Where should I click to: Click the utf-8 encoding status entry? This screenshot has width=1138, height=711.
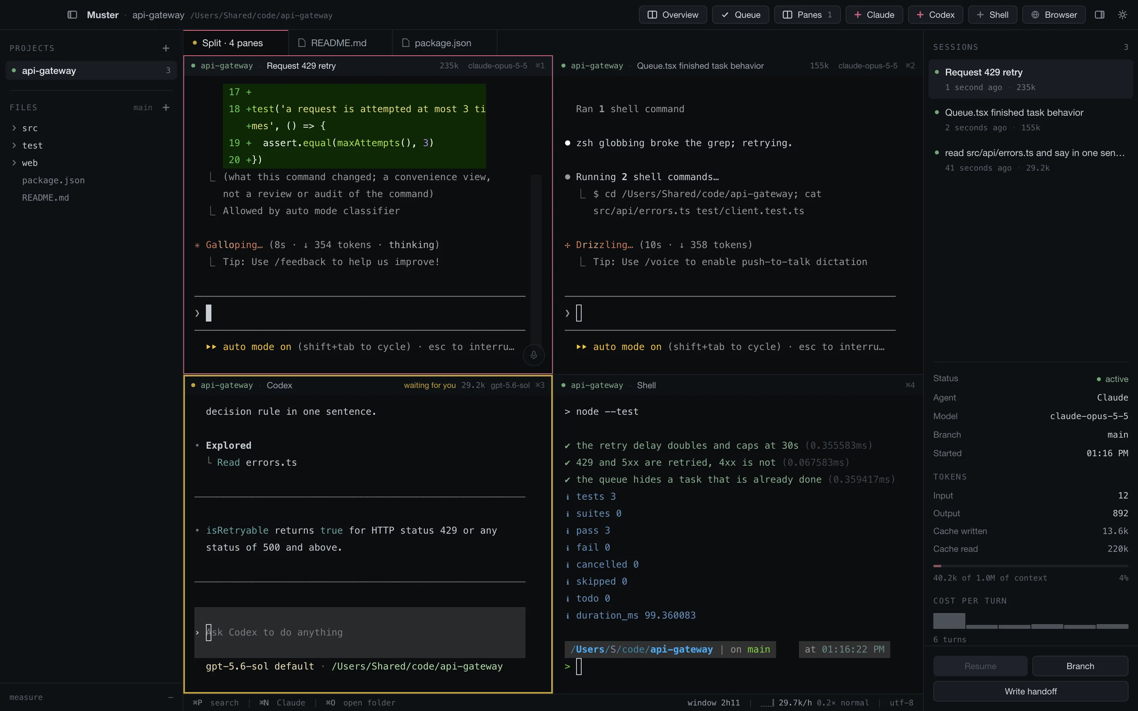pyautogui.click(x=901, y=703)
